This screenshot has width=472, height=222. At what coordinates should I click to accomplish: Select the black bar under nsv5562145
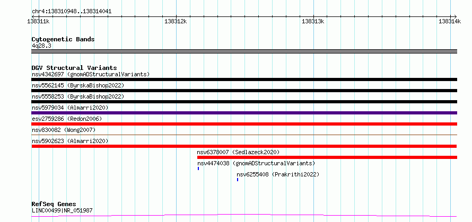coord(244,91)
